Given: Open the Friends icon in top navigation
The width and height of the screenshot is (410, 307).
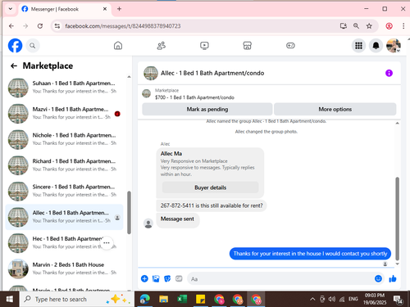Looking at the screenshot, I should point(162,45).
